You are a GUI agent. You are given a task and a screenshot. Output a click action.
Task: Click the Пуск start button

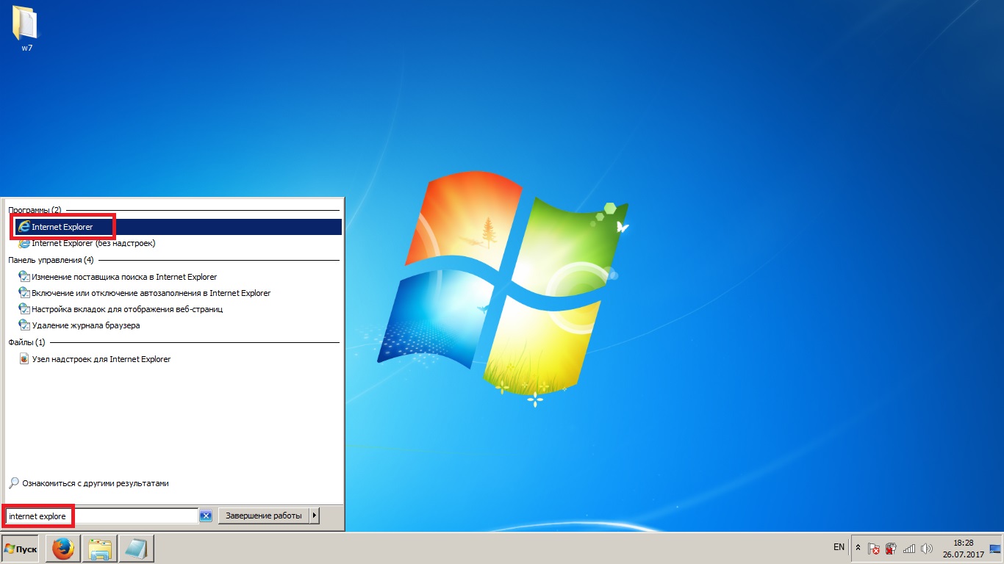coord(21,549)
